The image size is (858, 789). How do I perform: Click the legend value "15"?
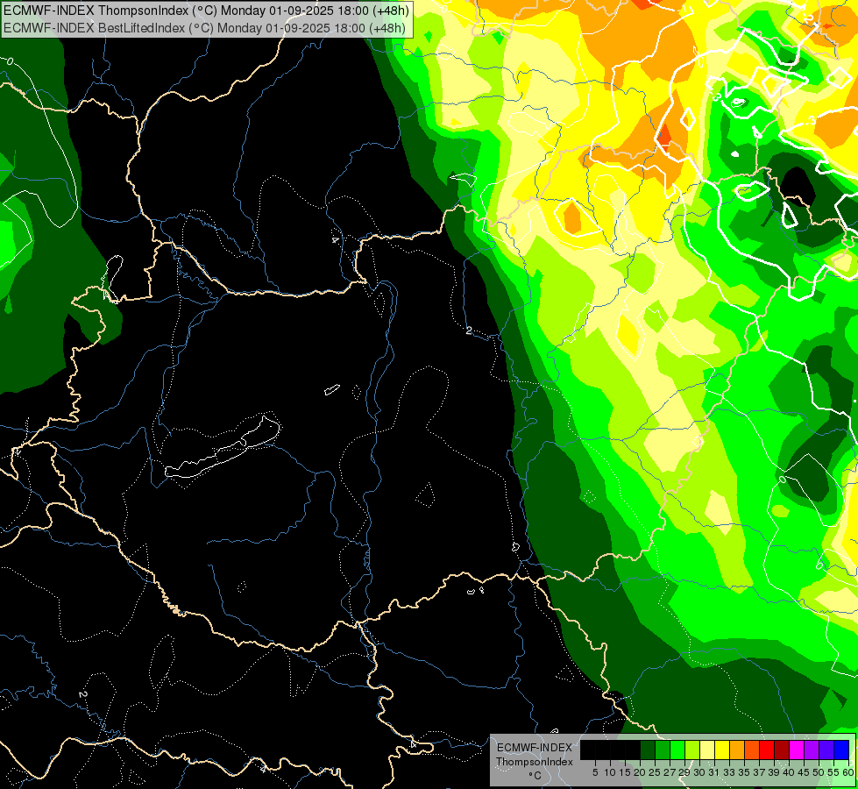click(x=625, y=772)
